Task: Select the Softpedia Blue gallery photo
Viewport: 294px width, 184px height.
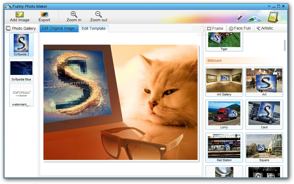Action: click(21, 70)
